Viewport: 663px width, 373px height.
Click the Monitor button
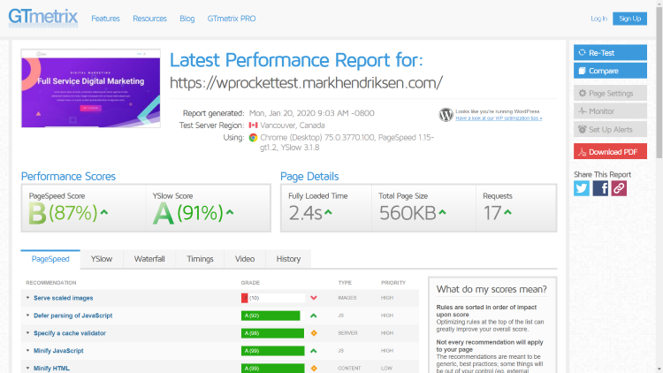(610, 111)
